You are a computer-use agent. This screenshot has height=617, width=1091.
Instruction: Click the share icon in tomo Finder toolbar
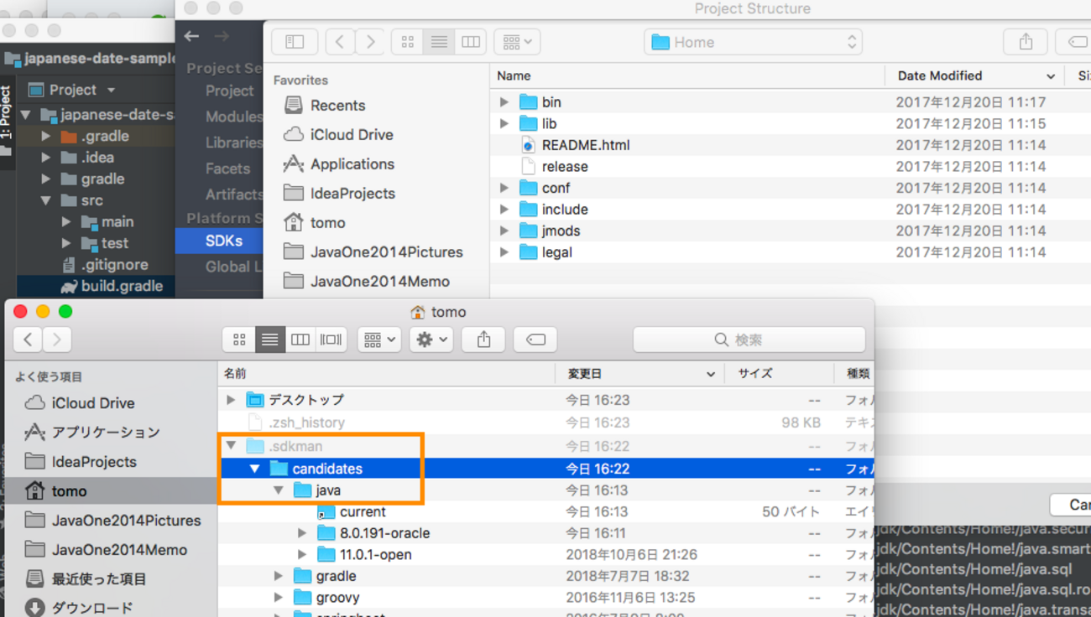point(483,340)
